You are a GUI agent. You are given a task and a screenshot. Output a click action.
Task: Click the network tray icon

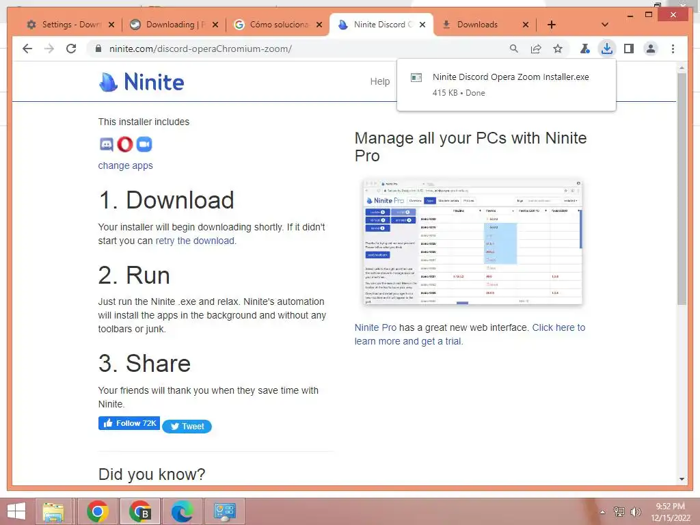619,511
